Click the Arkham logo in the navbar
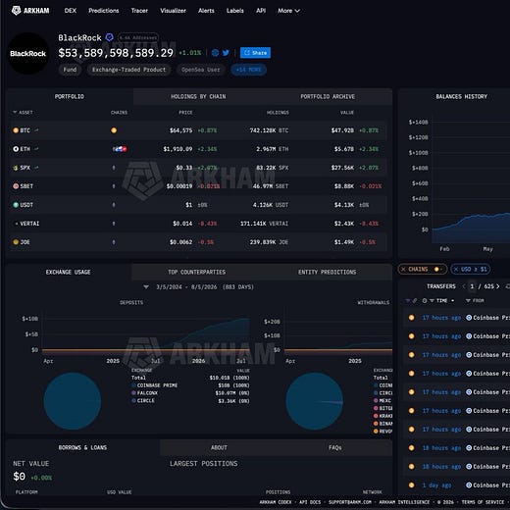The width and height of the screenshot is (510, 510). click(30, 11)
